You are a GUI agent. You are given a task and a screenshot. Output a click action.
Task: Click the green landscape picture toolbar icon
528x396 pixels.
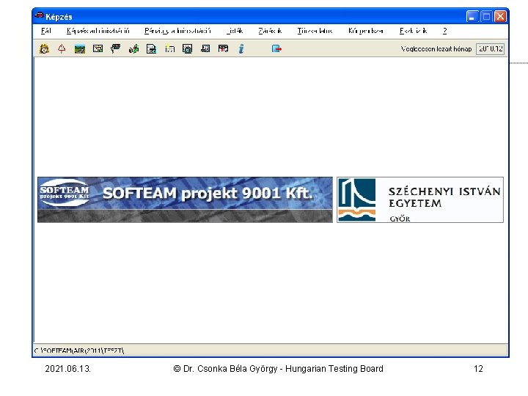(x=80, y=49)
